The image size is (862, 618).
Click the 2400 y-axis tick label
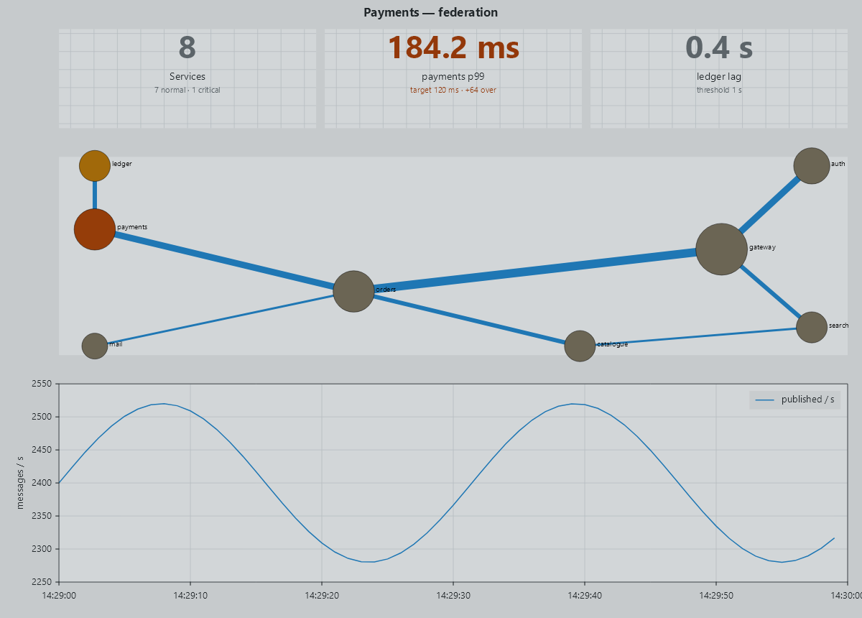(42, 483)
